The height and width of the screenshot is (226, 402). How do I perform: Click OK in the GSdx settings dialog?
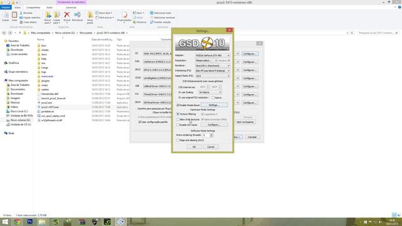(194, 147)
